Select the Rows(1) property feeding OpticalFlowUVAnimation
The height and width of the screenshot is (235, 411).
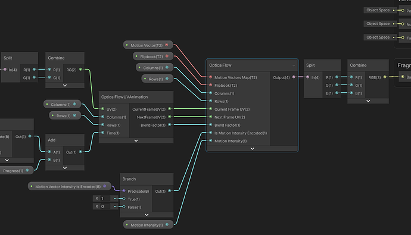[65, 115]
